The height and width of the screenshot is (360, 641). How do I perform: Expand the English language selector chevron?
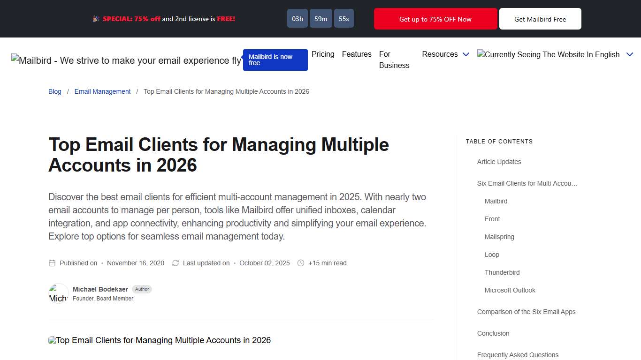tap(629, 54)
